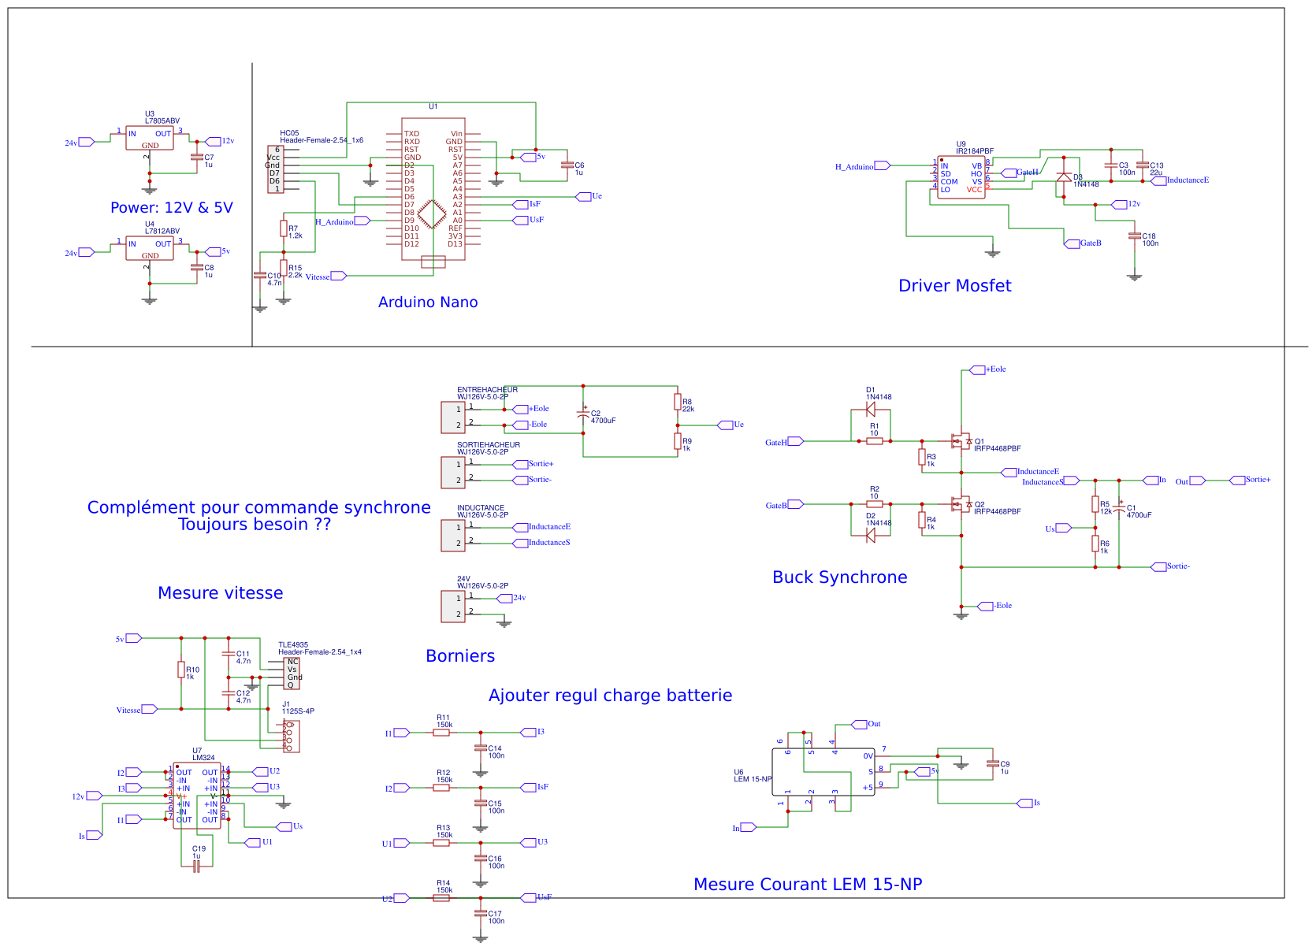This screenshot has width=1316, height=950.
Task: Select the 'Buck Synchrone' section title text
Action: [x=839, y=577]
